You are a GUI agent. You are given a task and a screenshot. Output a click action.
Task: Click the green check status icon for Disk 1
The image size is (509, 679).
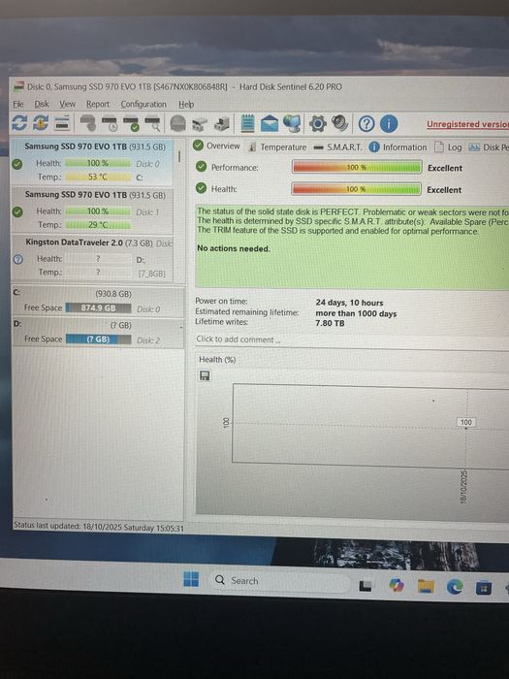click(x=17, y=212)
